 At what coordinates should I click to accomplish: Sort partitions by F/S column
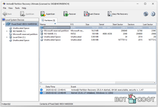(78, 24)
